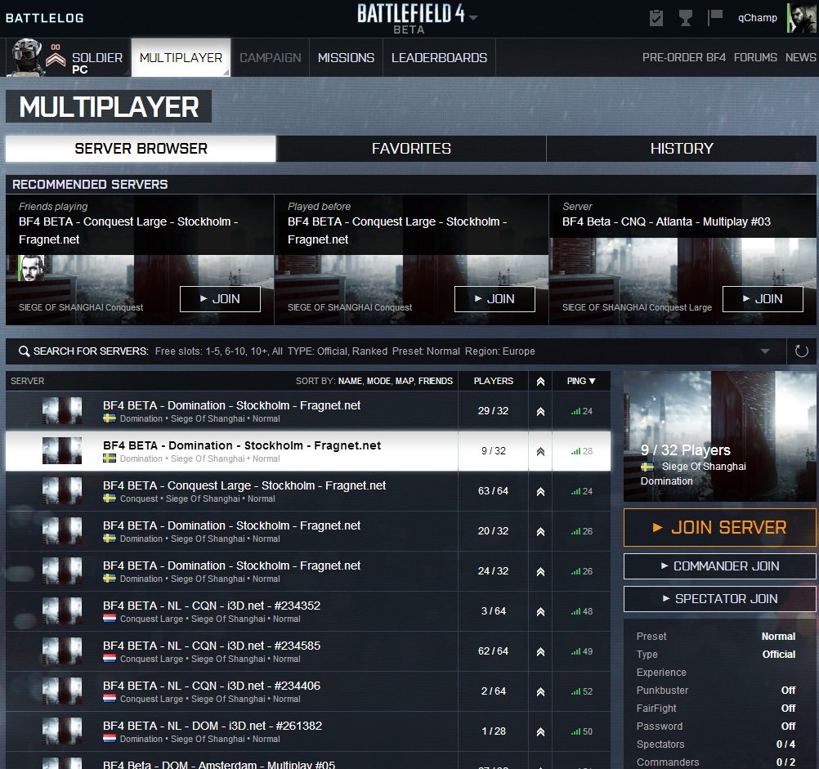
Task: Select the 20 / 32 Domination server row
Action: click(307, 531)
